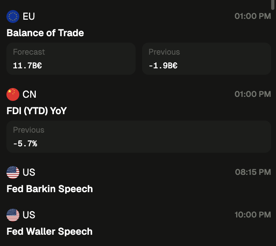The height and width of the screenshot is (246, 276).
Task: Open the Fed Barkin Speech event
Action: click(x=50, y=189)
